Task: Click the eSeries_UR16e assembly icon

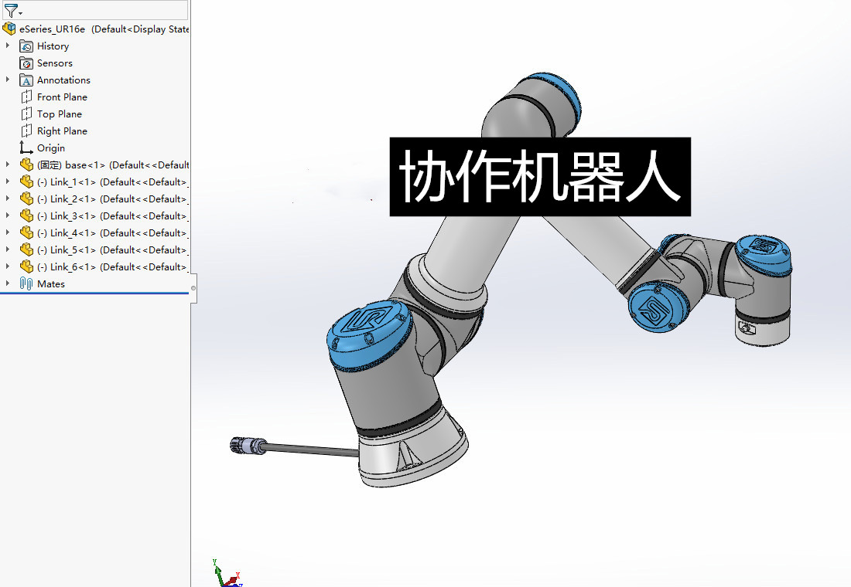Action: coord(9,29)
